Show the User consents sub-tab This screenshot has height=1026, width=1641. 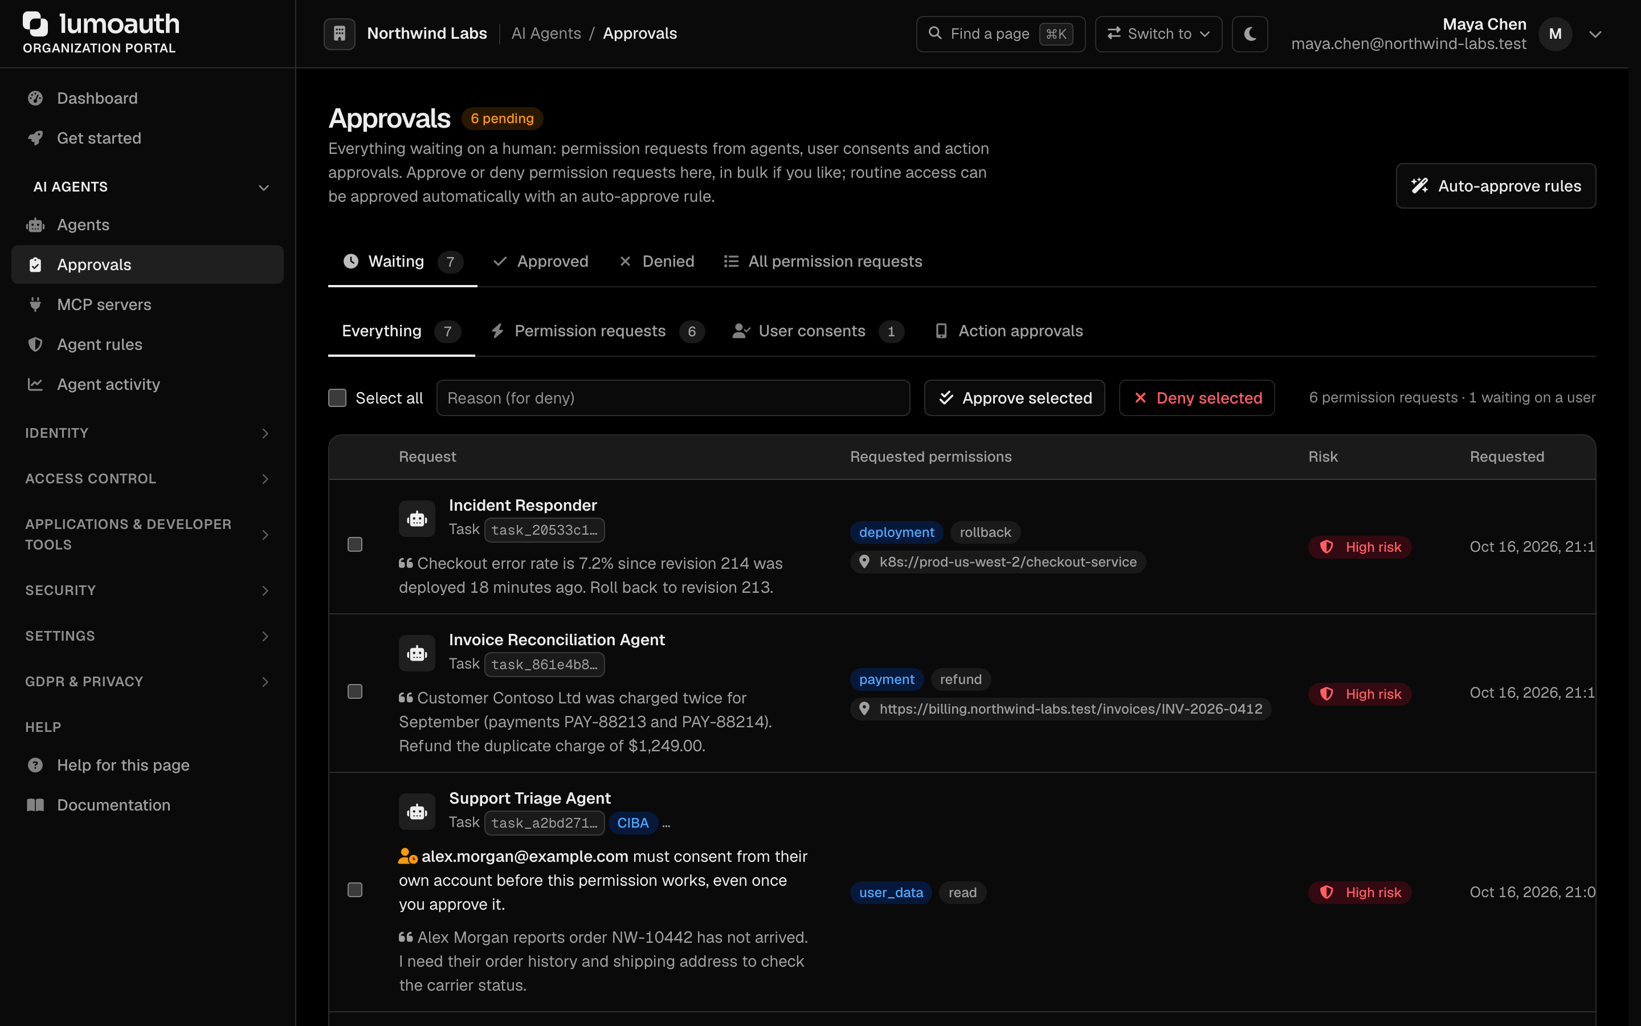click(818, 331)
